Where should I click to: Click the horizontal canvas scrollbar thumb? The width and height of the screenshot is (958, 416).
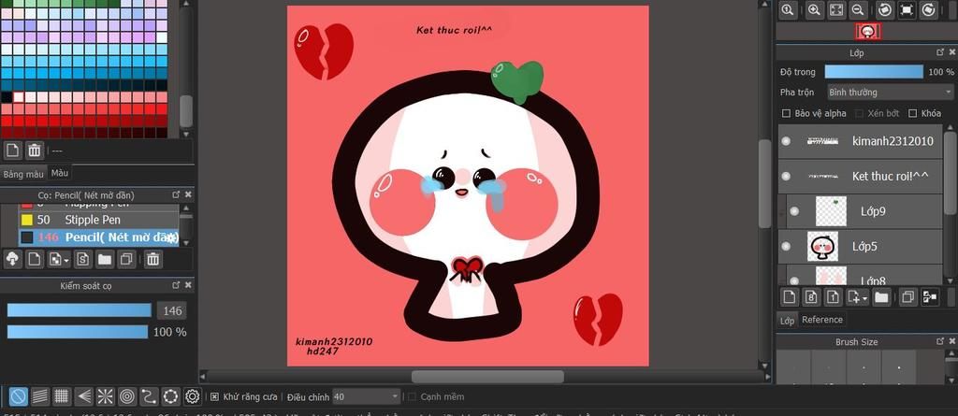487,377
